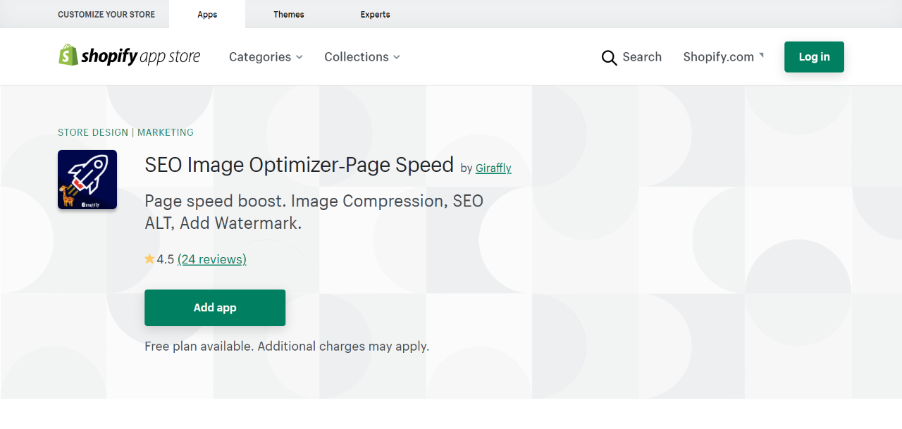Open the Giraffly developer link
Viewport: 902px width, 429px height.
tap(493, 168)
